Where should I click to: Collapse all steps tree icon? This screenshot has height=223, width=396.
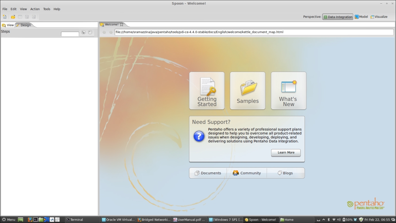coord(90,32)
